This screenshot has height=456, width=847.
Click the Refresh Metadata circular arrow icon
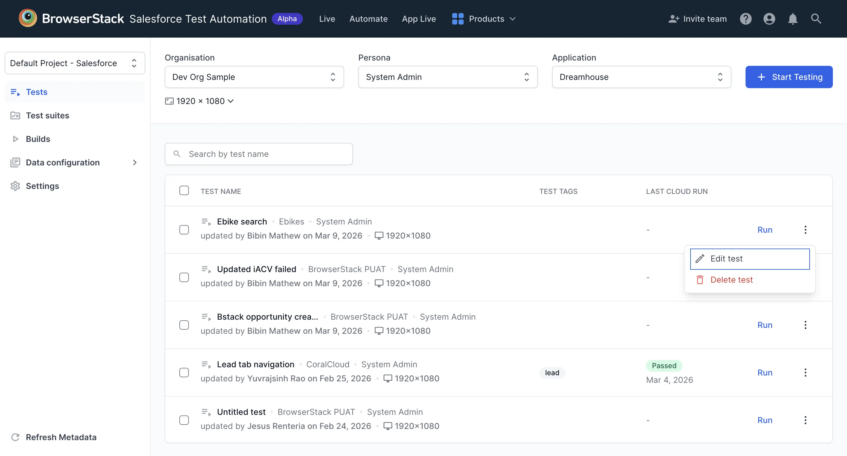point(15,437)
